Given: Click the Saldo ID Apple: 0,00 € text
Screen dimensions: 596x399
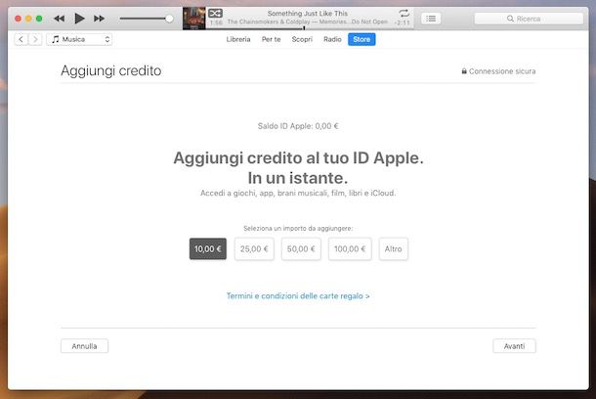Looking at the screenshot, I should 298,126.
